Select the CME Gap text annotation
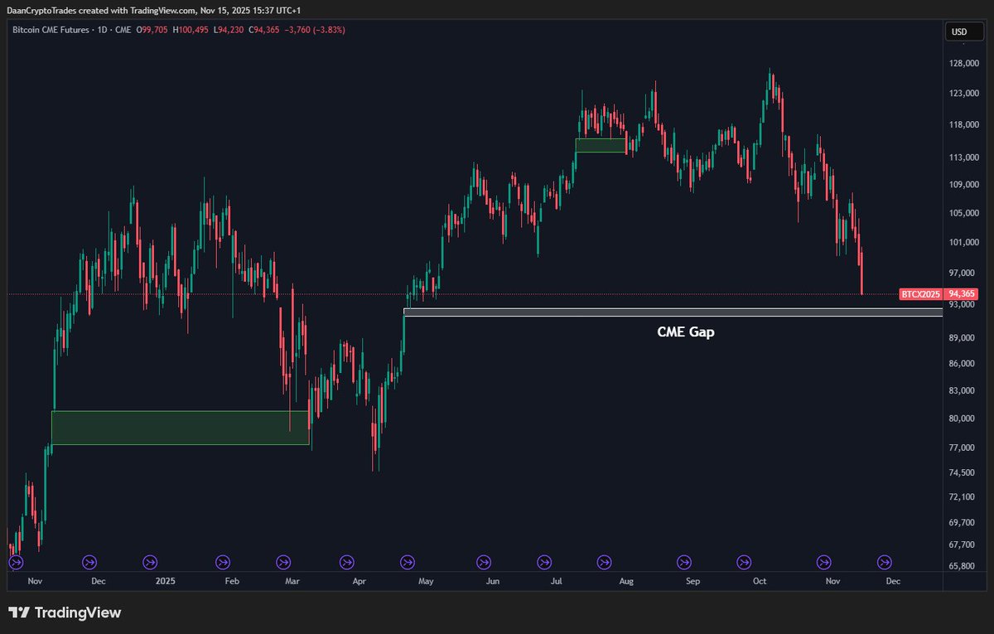The image size is (994, 634). pyautogui.click(x=685, y=332)
